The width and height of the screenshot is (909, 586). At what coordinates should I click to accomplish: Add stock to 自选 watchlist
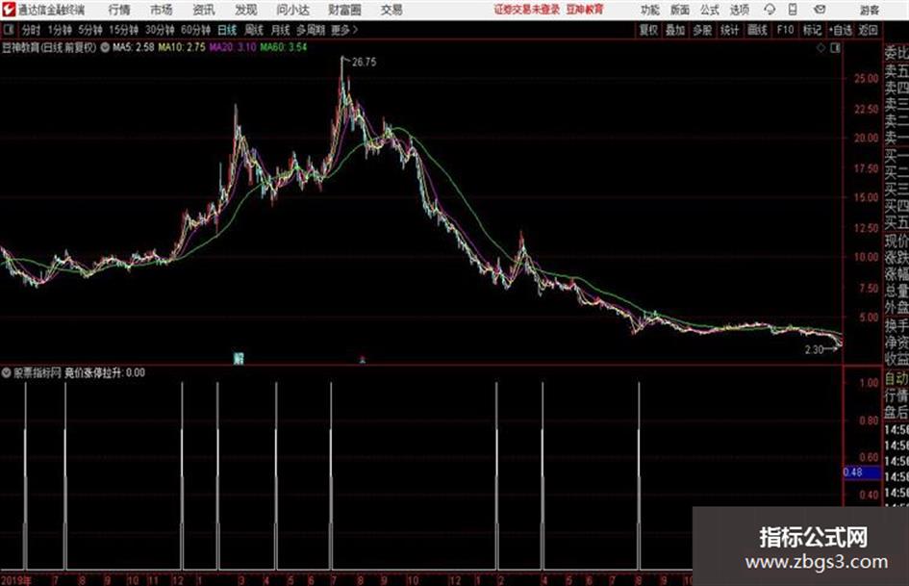(x=841, y=30)
